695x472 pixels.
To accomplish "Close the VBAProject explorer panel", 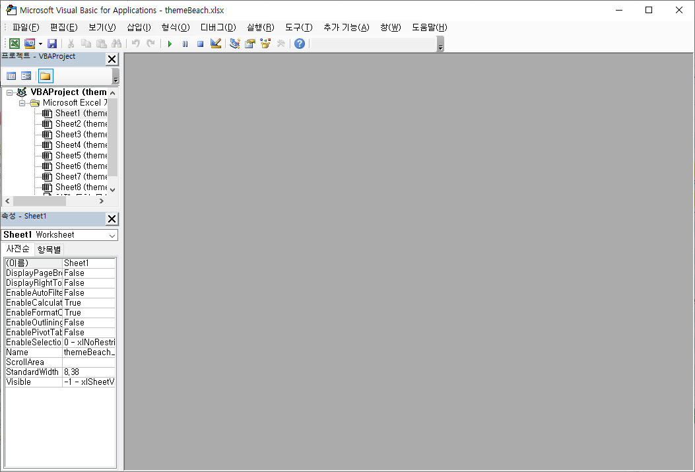I will [x=112, y=59].
